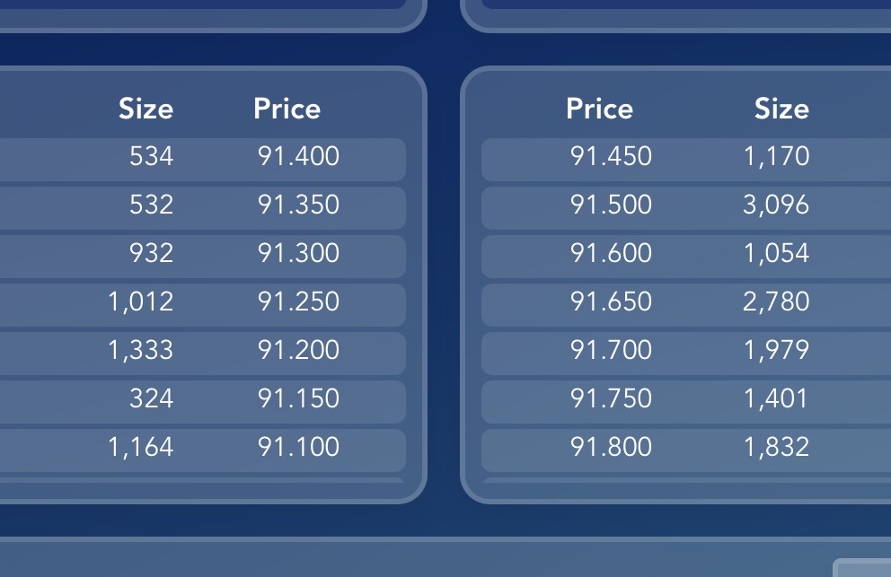Select the bid row priced 91.350
This screenshot has width=891, height=577.
pyautogui.click(x=203, y=208)
